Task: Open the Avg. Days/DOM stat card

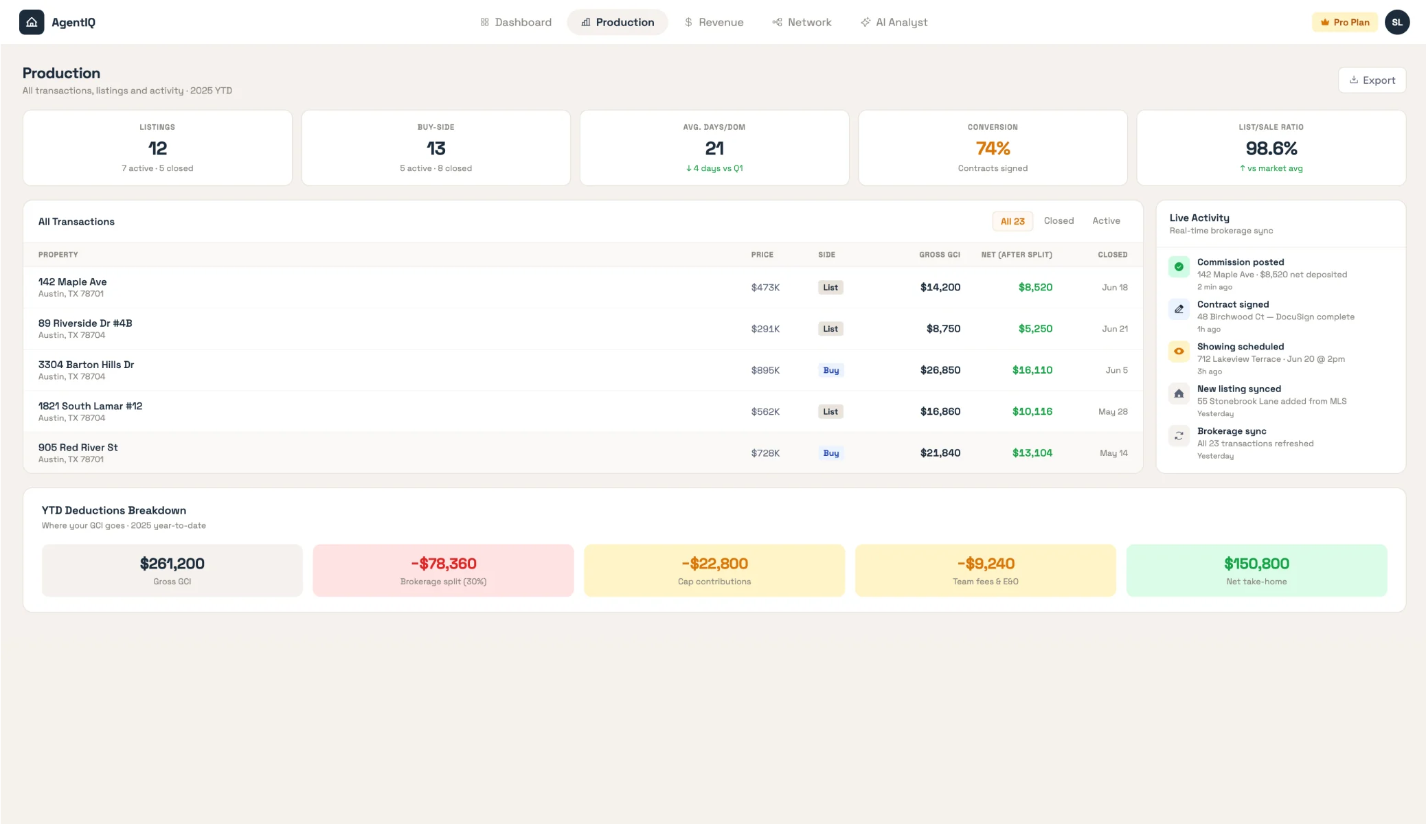Action: click(x=714, y=148)
